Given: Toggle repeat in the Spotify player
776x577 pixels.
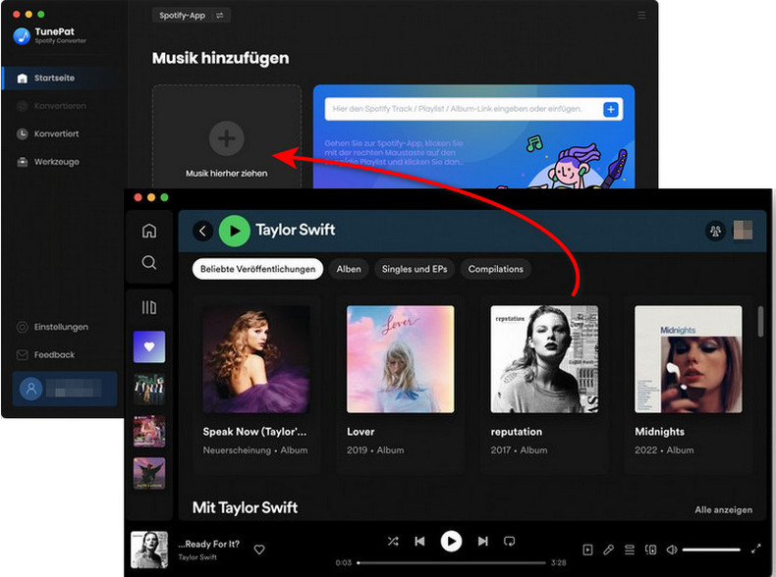Looking at the screenshot, I should pyautogui.click(x=509, y=542).
